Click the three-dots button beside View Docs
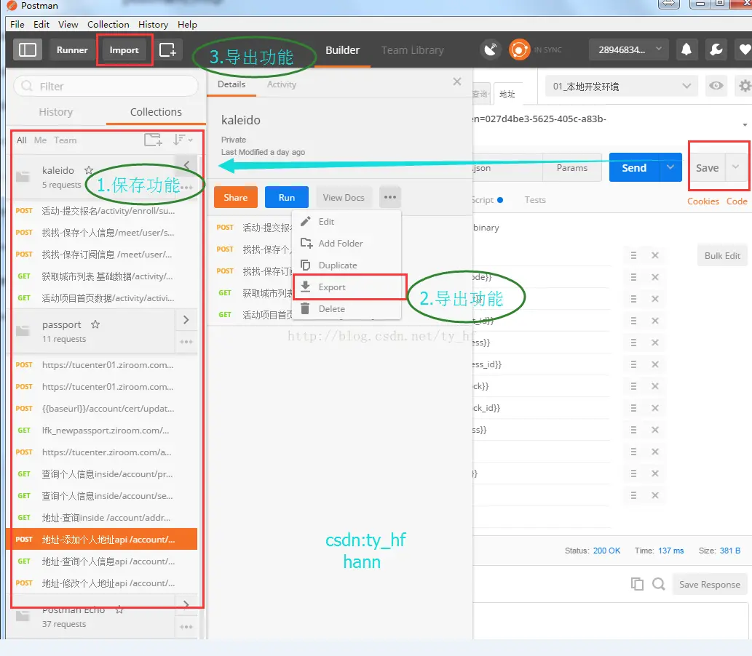The height and width of the screenshot is (656, 752). [390, 197]
